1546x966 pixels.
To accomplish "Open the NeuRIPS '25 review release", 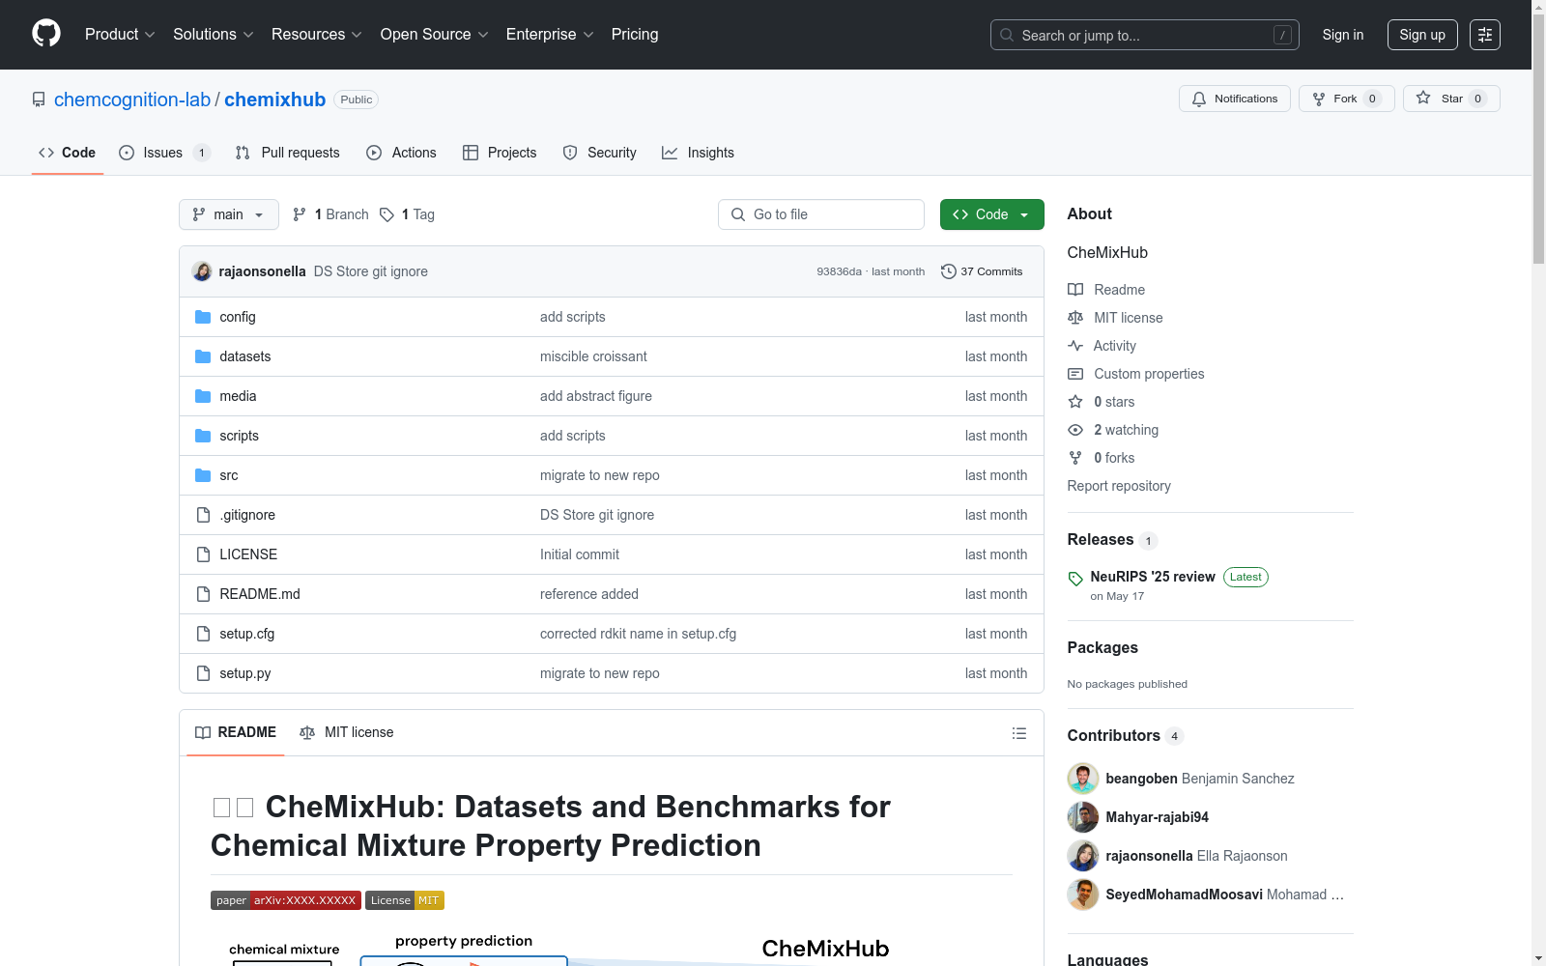I will click(1153, 577).
